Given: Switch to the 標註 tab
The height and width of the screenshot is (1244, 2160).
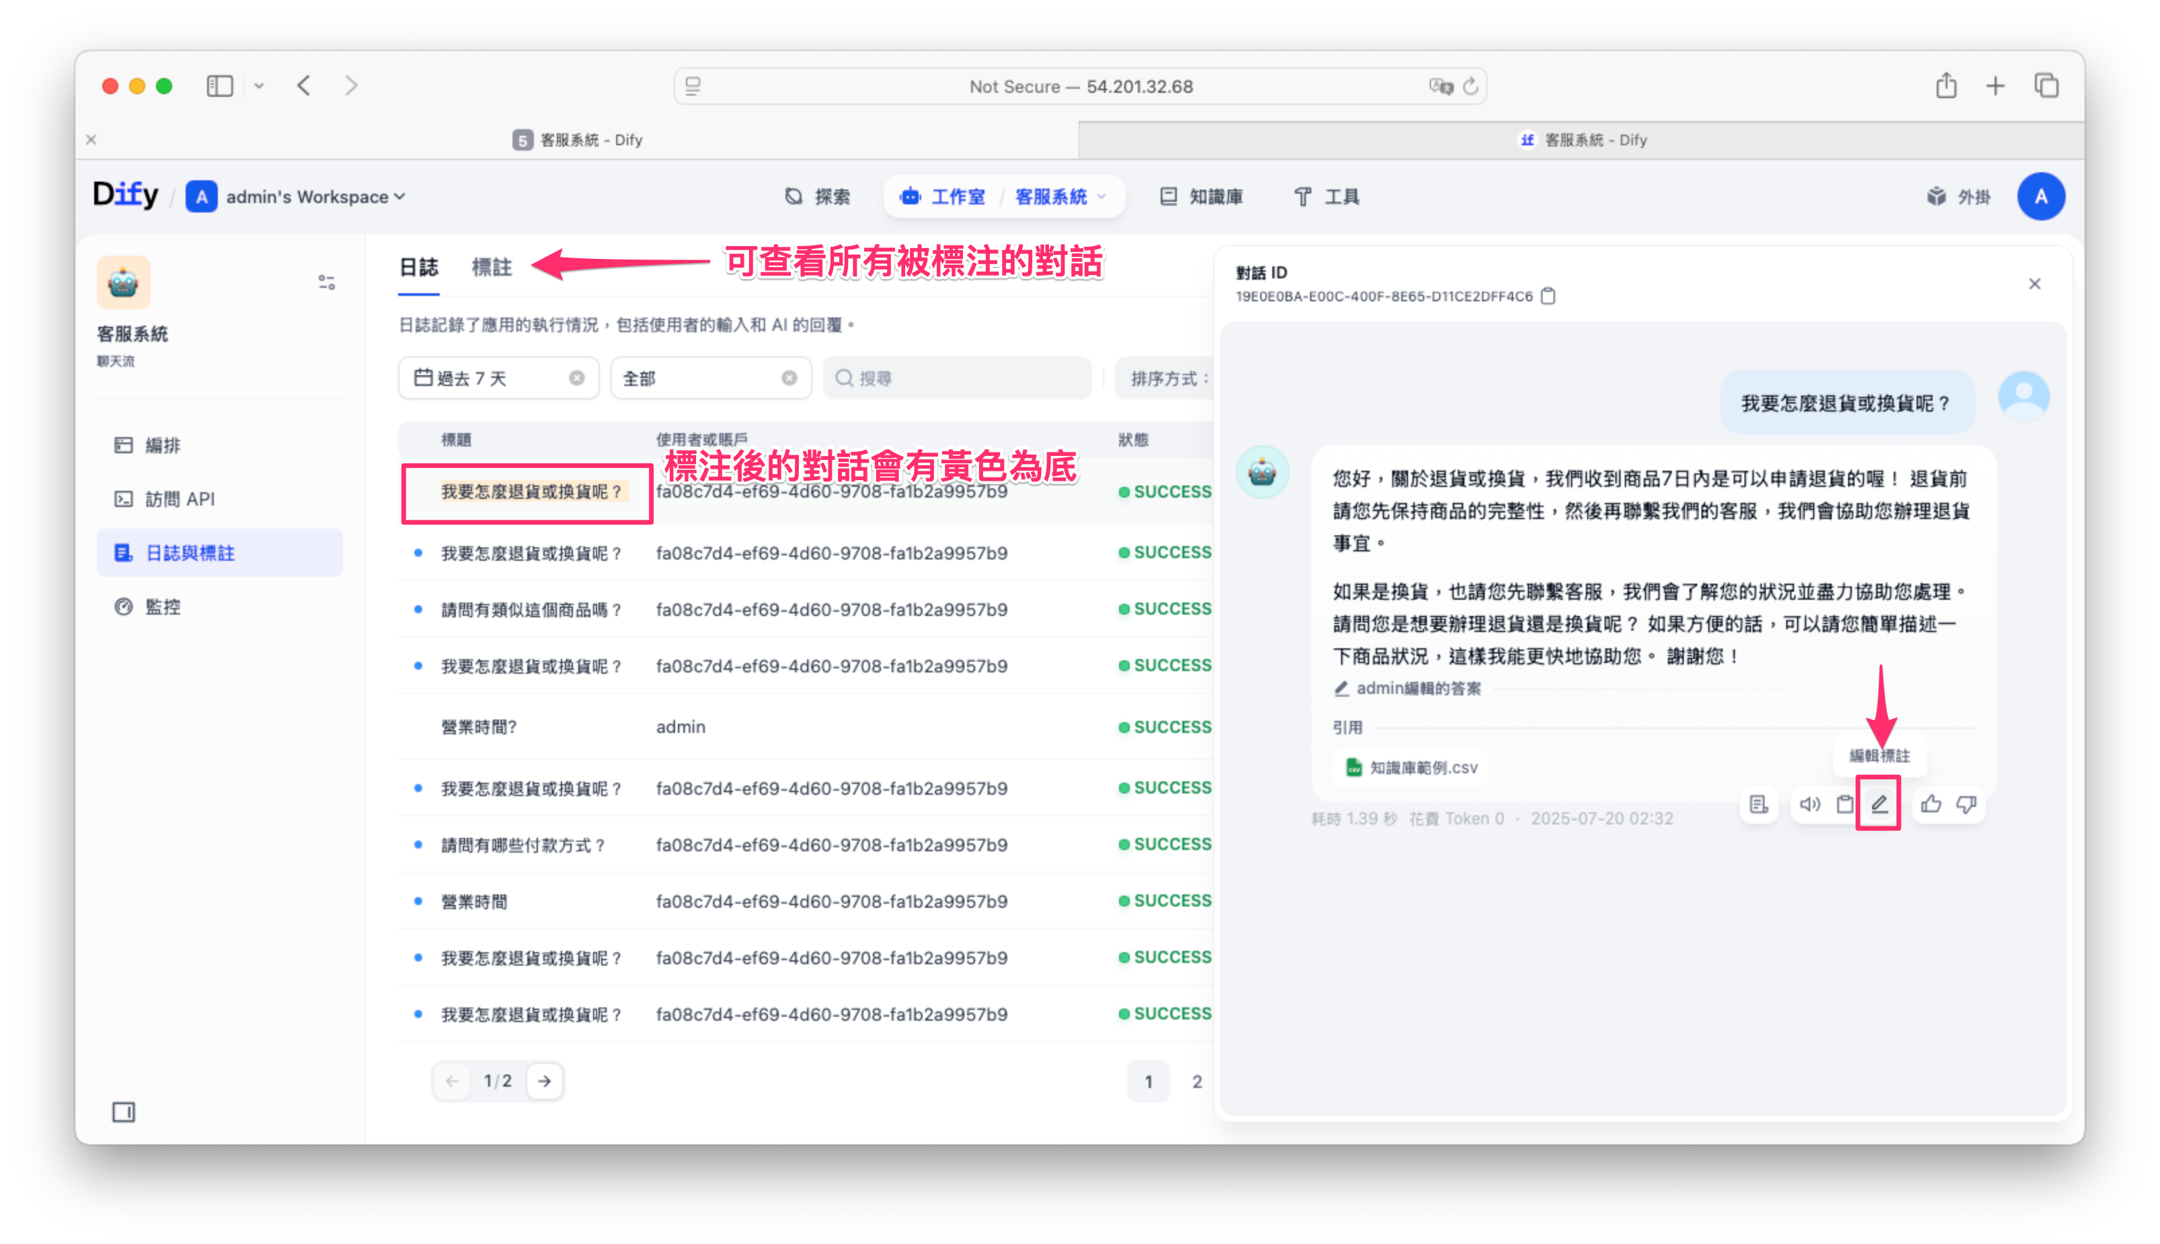Looking at the screenshot, I should (492, 268).
